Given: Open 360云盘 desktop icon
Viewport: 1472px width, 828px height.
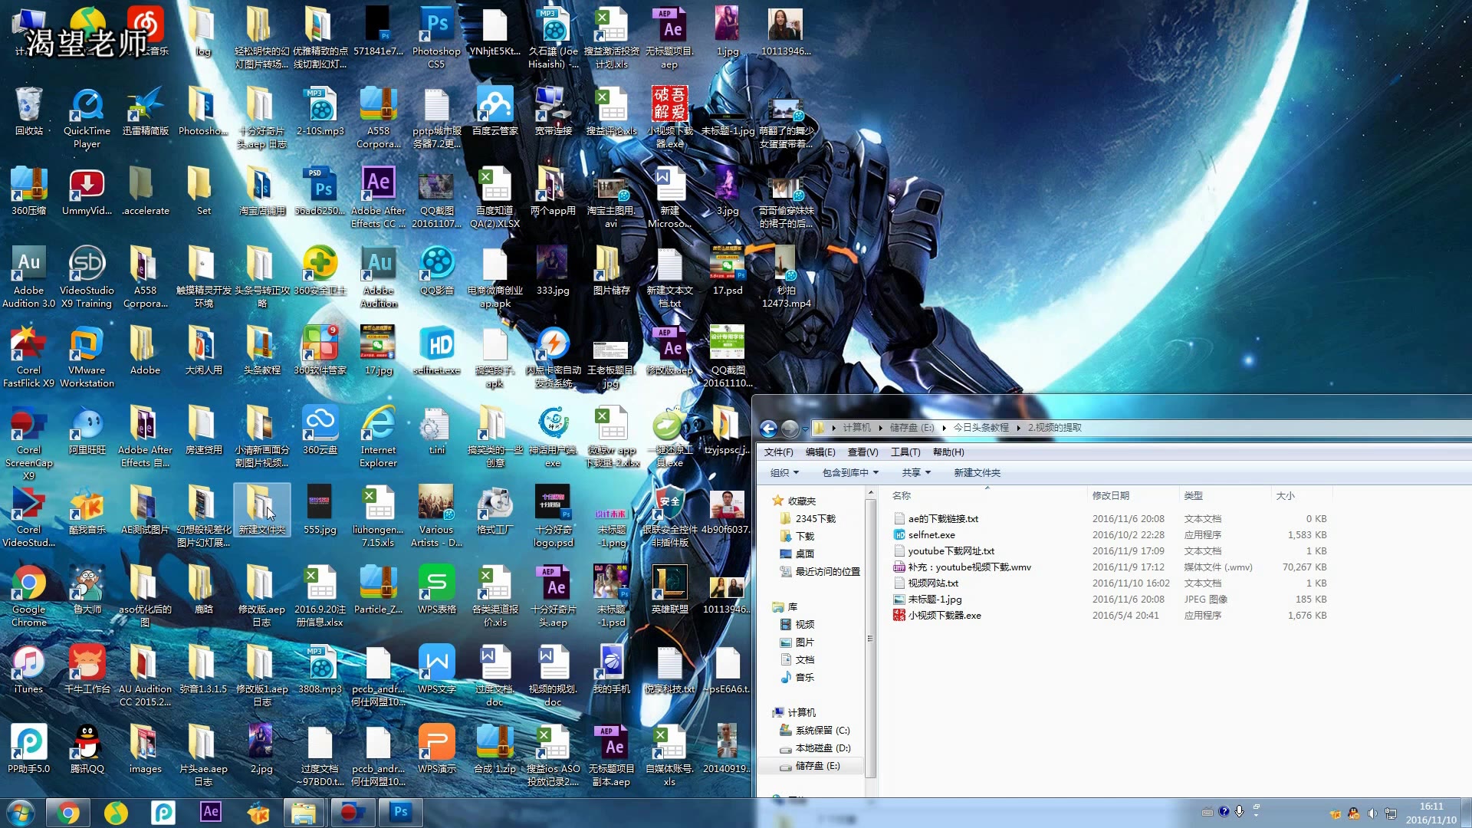Looking at the screenshot, I should (x=320, y=430).
